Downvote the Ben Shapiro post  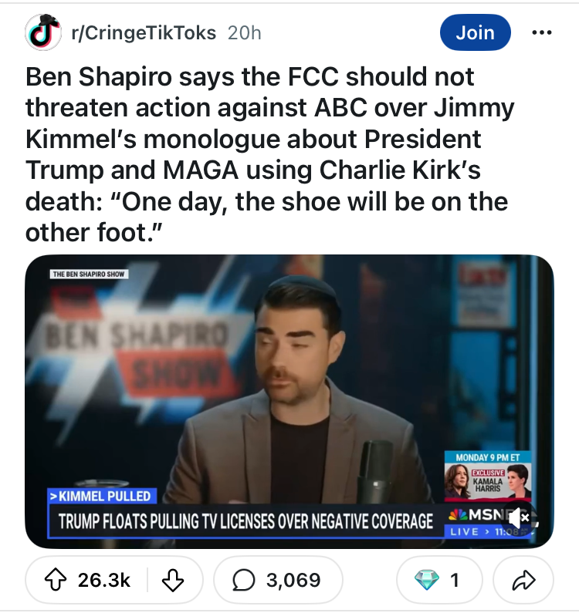click(x=171, y=579)
